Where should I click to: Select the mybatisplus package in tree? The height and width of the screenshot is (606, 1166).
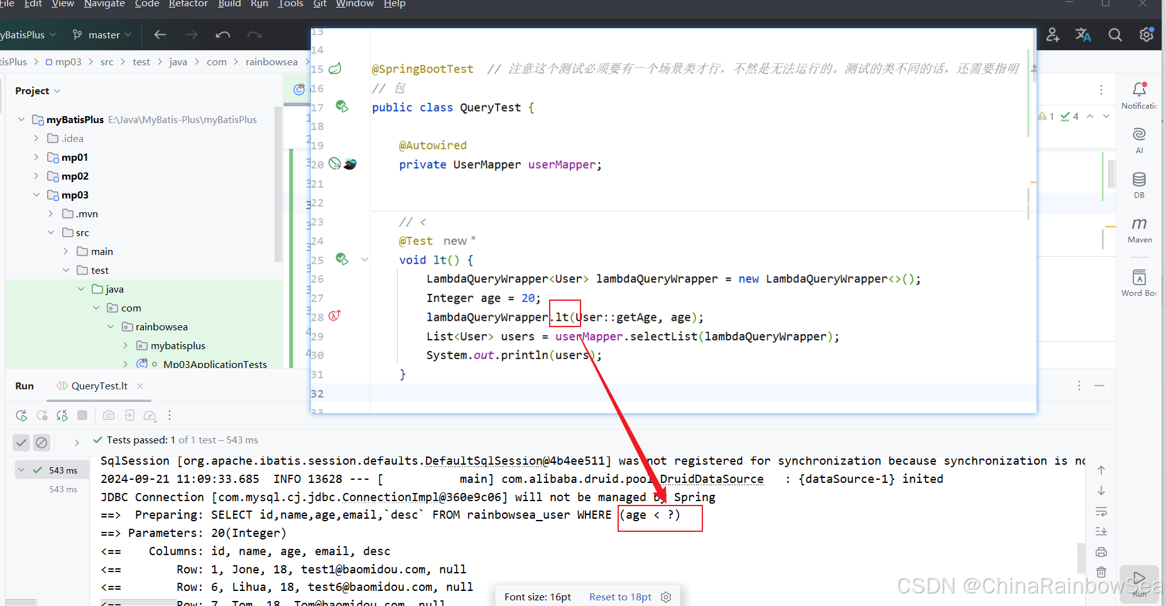click(178, 345)
